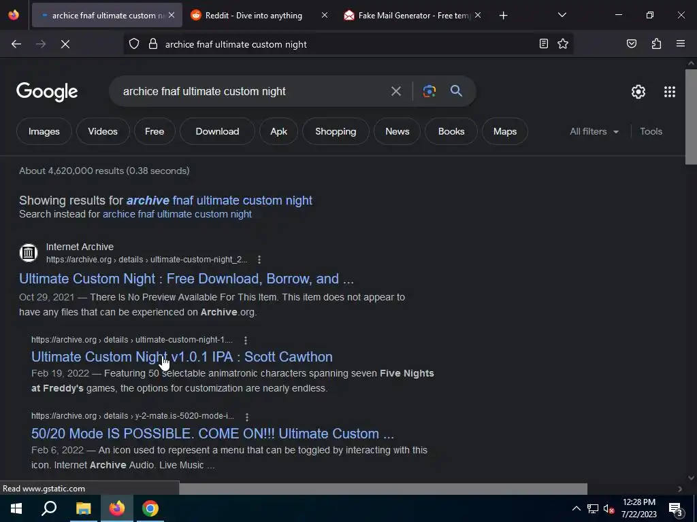The height and width of the screenshot is (522, 697).
Task: Toggle reader view in address bar
Action: pos(543,43)
